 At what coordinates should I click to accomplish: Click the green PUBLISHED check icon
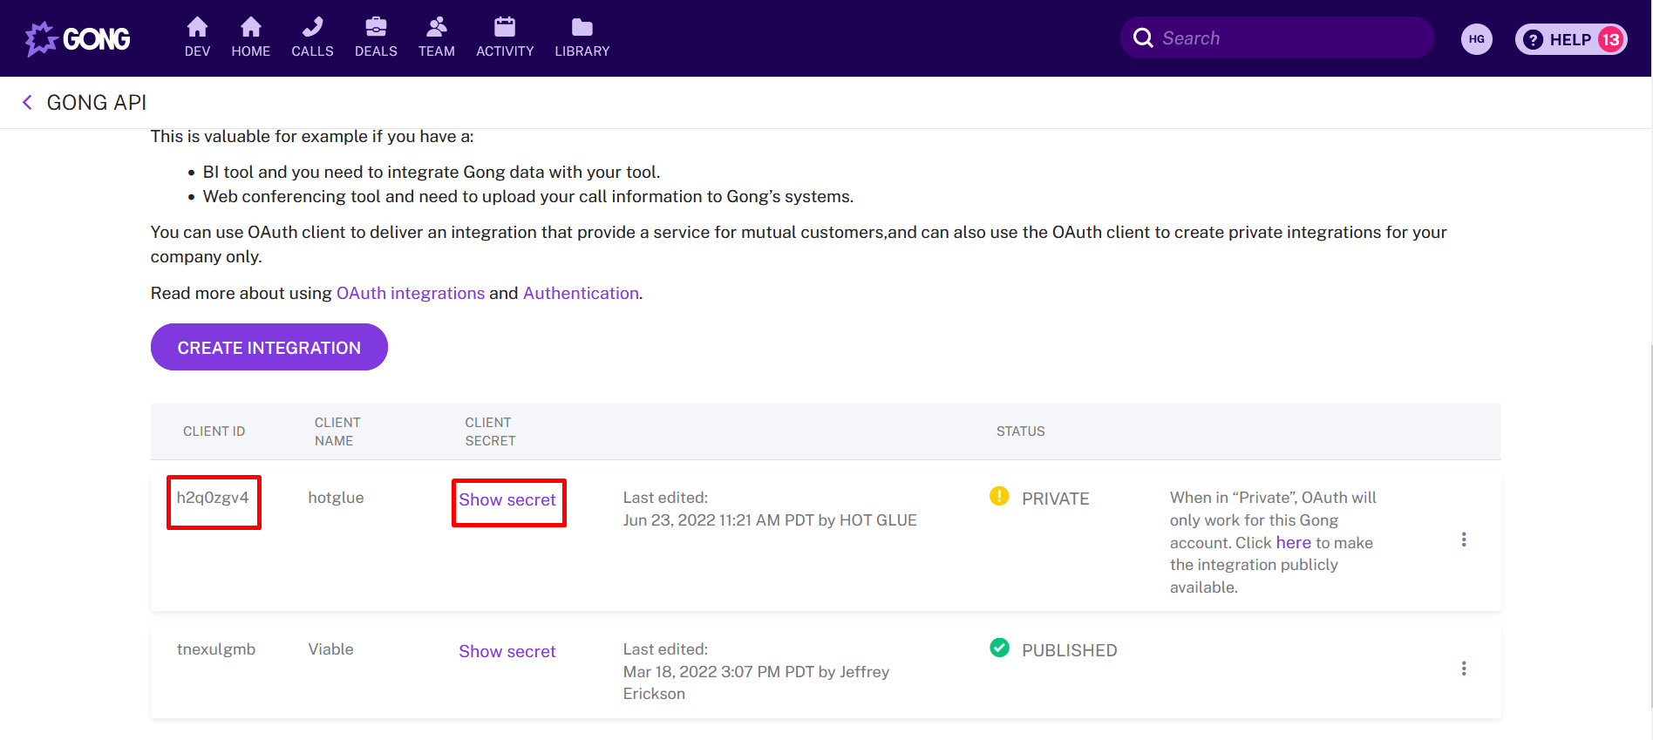[999, 648]
